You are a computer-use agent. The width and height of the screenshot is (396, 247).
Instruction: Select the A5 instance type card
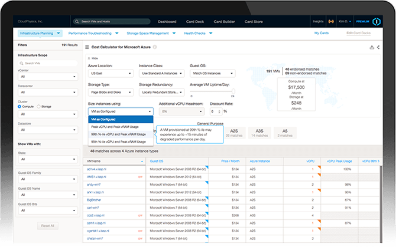click(285, 133)
